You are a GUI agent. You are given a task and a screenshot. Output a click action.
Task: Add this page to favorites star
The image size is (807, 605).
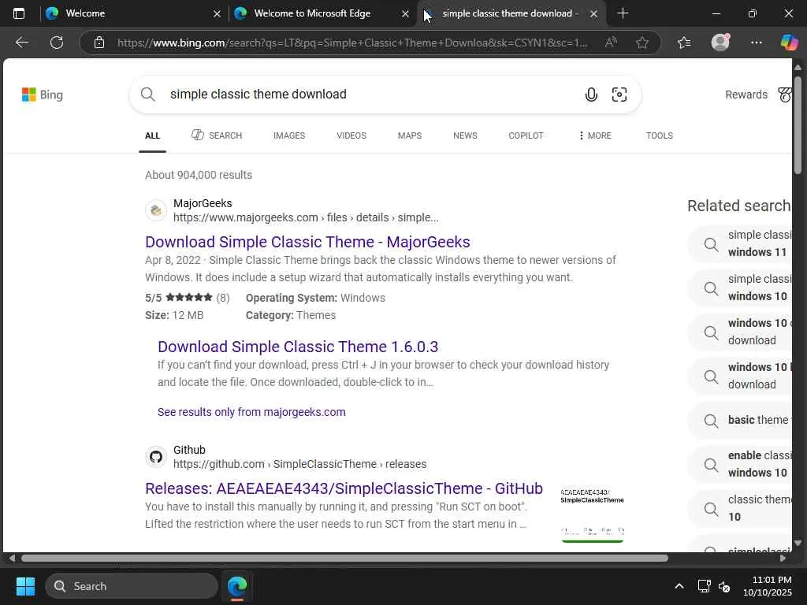(642, 43)
